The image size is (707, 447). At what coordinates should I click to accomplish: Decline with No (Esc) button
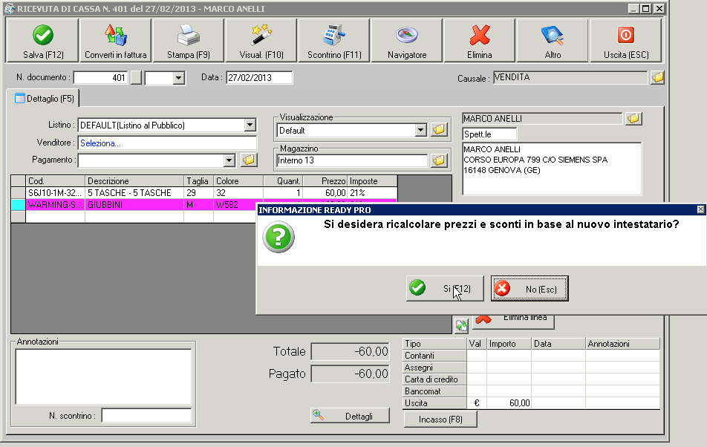click(530, 288)
